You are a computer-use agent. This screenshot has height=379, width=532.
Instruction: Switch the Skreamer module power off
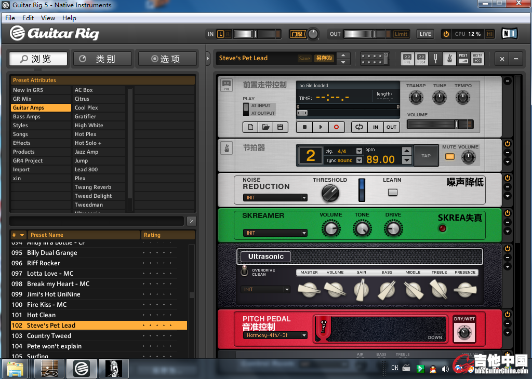pyautogui.click(x=508, y=213)
